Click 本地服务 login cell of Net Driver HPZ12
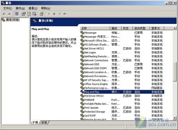This screenshot has height=130, width=178. click(157, 48)
